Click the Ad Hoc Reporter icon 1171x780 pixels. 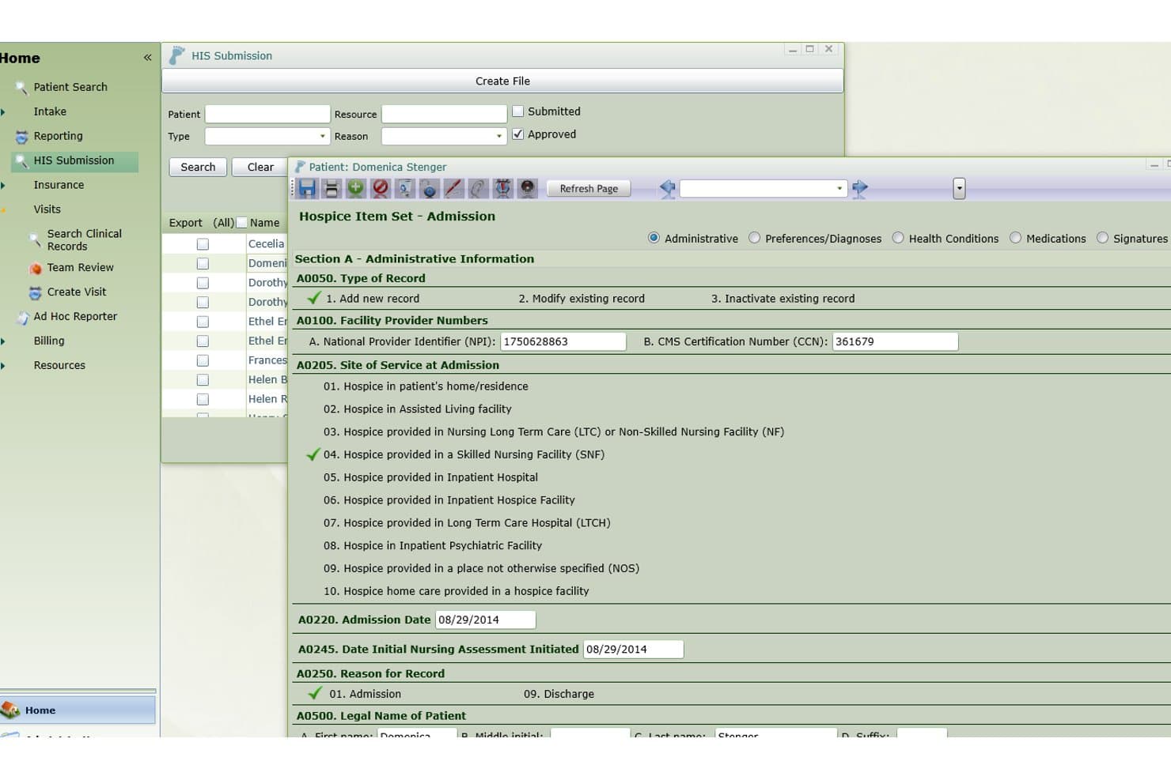[21, 317]
